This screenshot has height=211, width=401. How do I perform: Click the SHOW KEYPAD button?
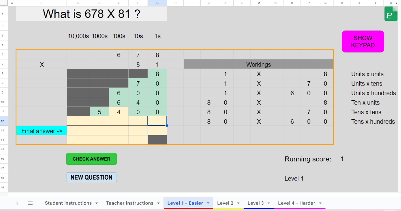363,42
